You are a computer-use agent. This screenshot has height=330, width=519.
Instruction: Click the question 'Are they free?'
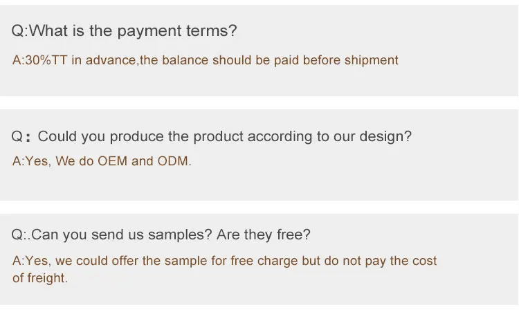[264, 235]
